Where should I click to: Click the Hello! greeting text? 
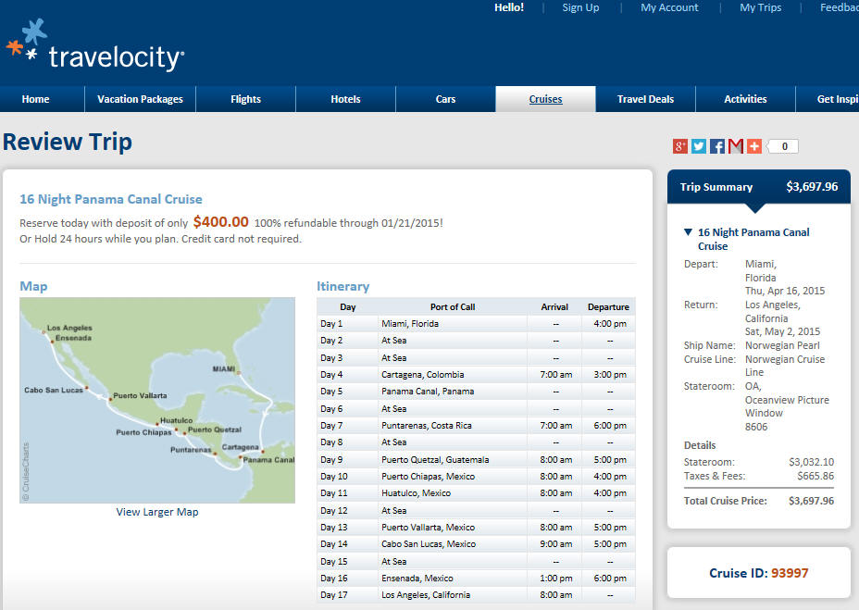509,7
